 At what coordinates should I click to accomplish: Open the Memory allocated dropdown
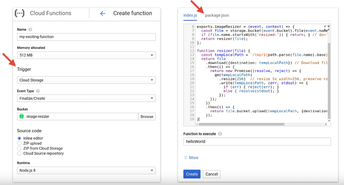(x=86, y=55)
